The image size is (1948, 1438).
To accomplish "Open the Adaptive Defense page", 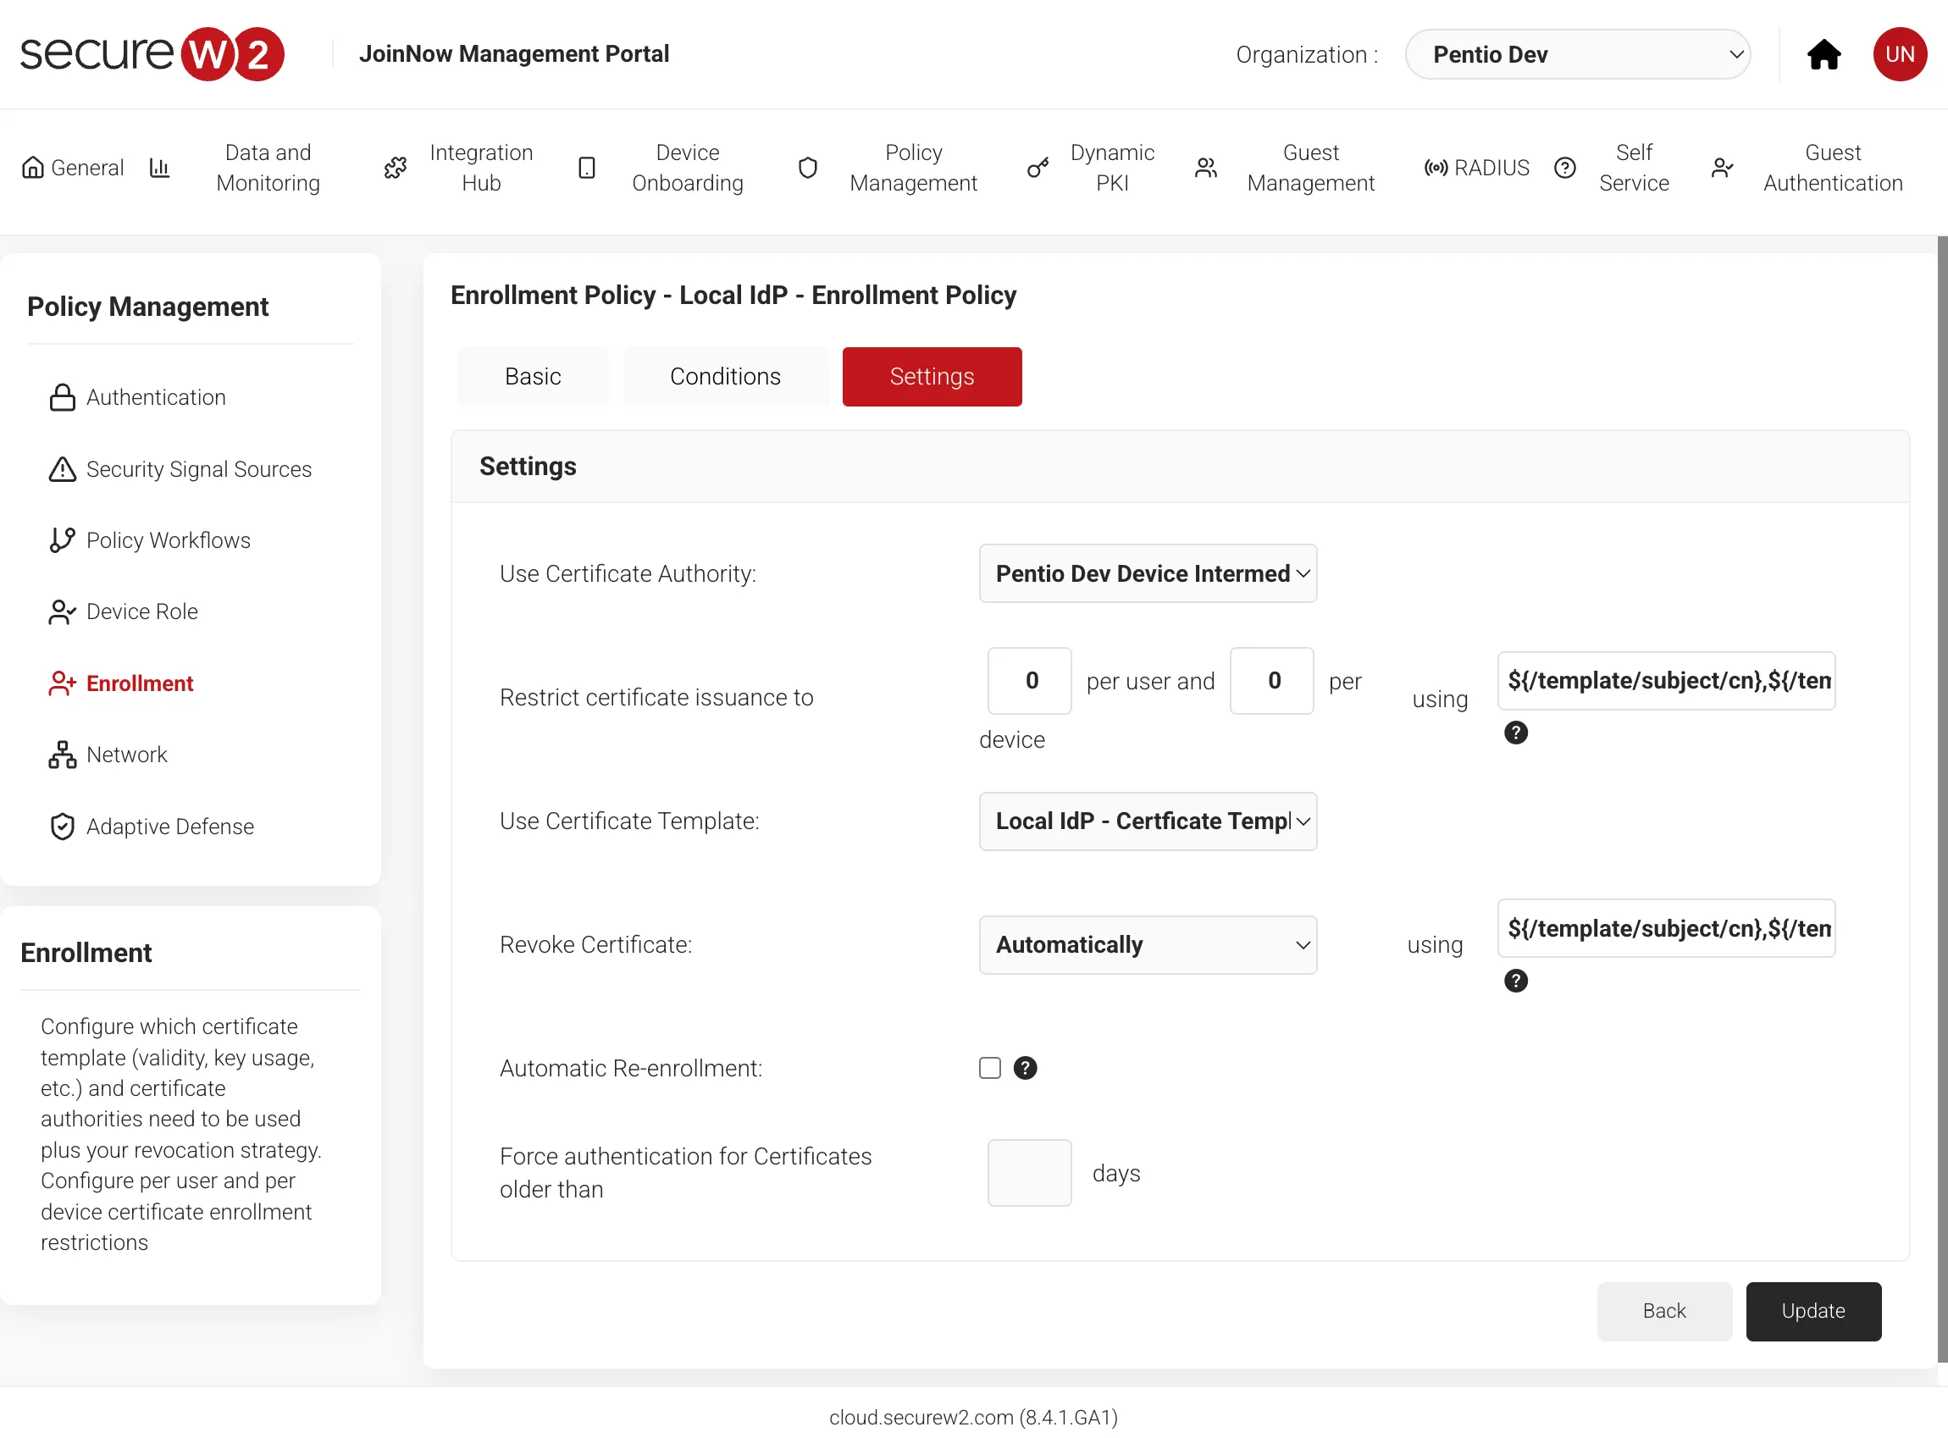I will click(169, 826).
